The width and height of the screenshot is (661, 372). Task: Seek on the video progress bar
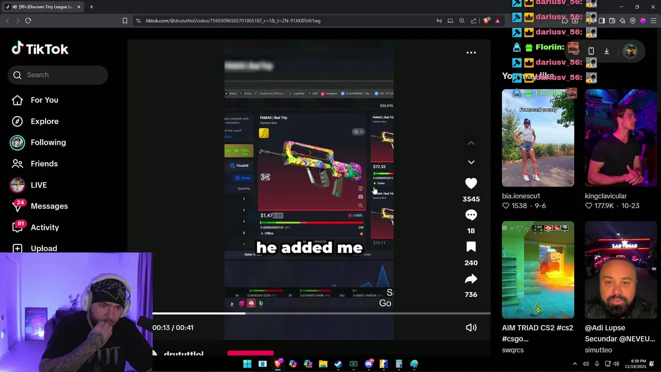tap(321, 313)
